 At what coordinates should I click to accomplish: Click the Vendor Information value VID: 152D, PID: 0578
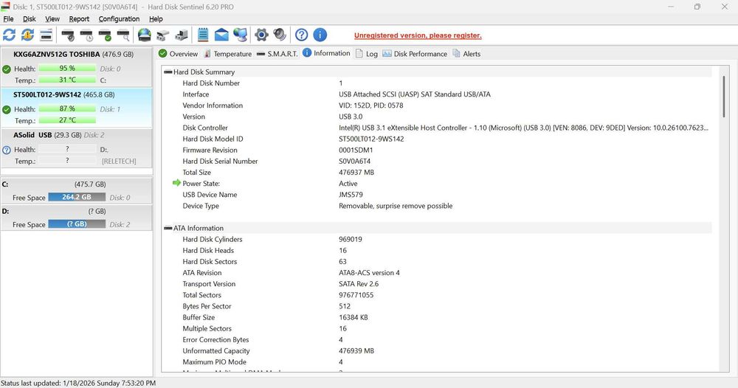click(371, 105)
